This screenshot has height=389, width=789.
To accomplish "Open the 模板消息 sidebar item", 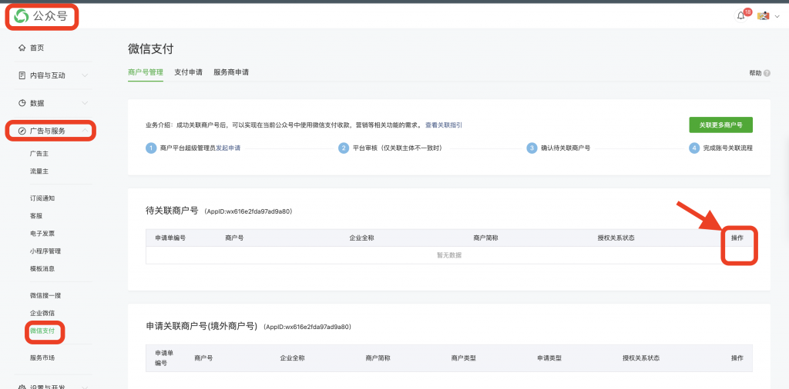I will point(42,268).
